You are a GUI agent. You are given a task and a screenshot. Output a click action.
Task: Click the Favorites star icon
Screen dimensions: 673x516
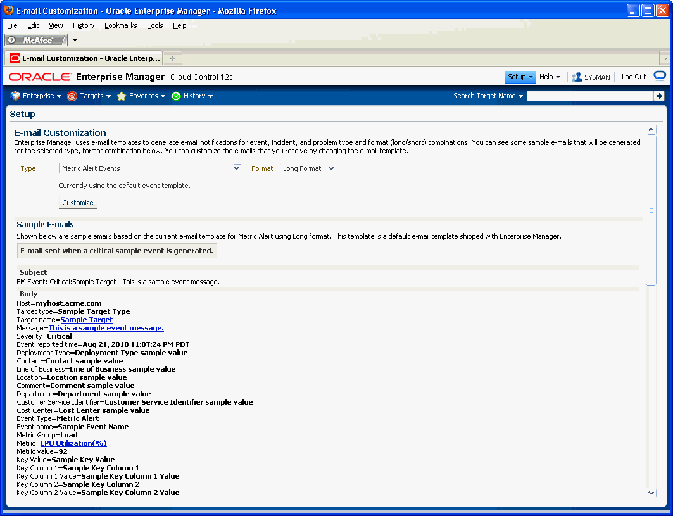coord(122,96)
